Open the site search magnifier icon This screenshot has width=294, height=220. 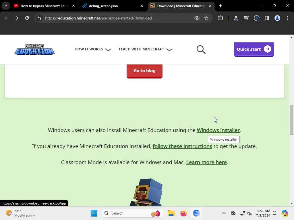tap(201, 49)
